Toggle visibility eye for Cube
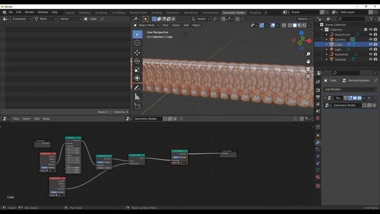The height and width of the screenshot is (214, 380). tap(370, 45)
